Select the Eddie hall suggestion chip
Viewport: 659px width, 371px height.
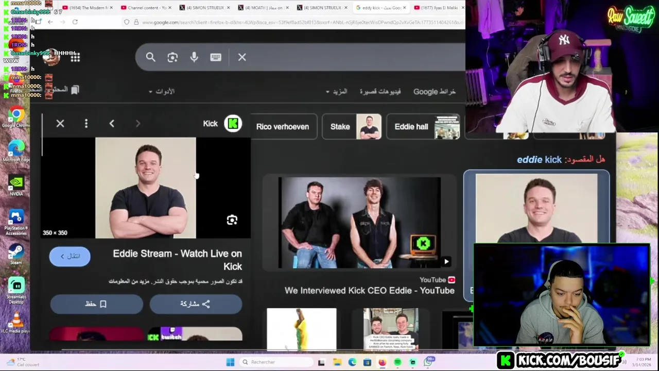tap(422, 127)
